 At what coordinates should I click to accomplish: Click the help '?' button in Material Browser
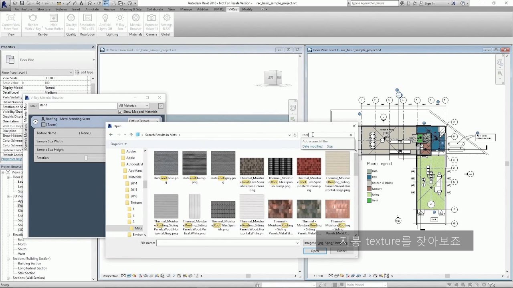point(161,106)
